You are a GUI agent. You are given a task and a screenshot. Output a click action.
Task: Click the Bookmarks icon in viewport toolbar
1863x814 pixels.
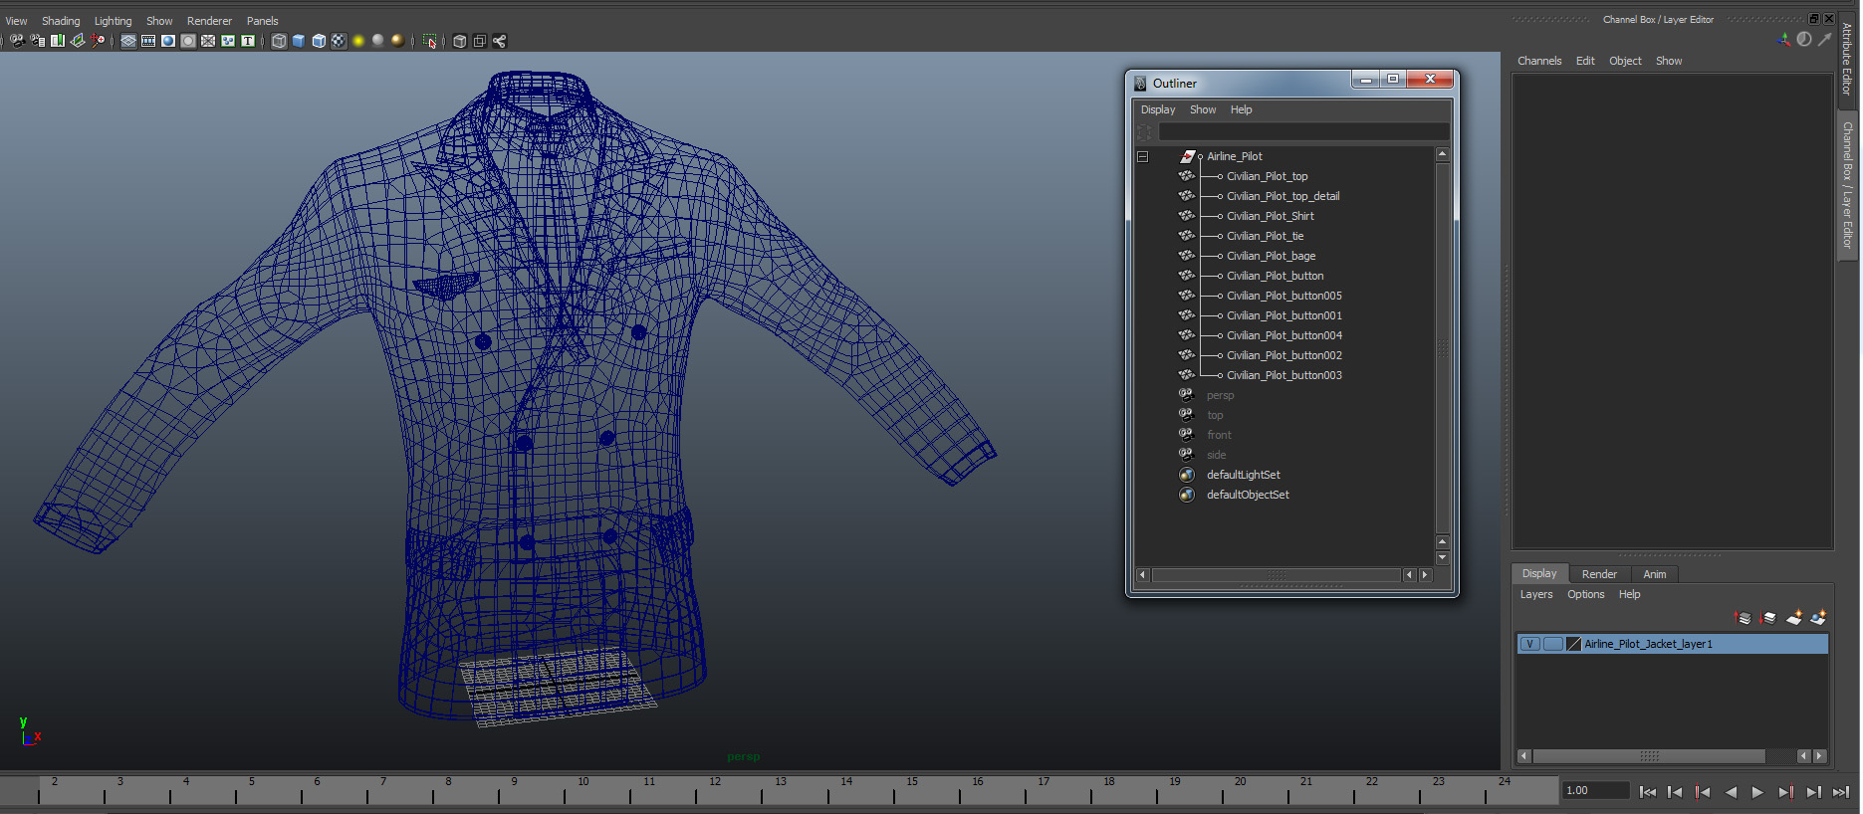(x=58, y=41)
